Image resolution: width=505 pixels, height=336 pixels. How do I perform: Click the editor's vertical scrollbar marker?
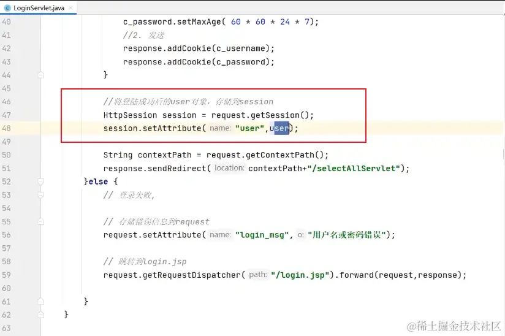(x=504, y=154)
